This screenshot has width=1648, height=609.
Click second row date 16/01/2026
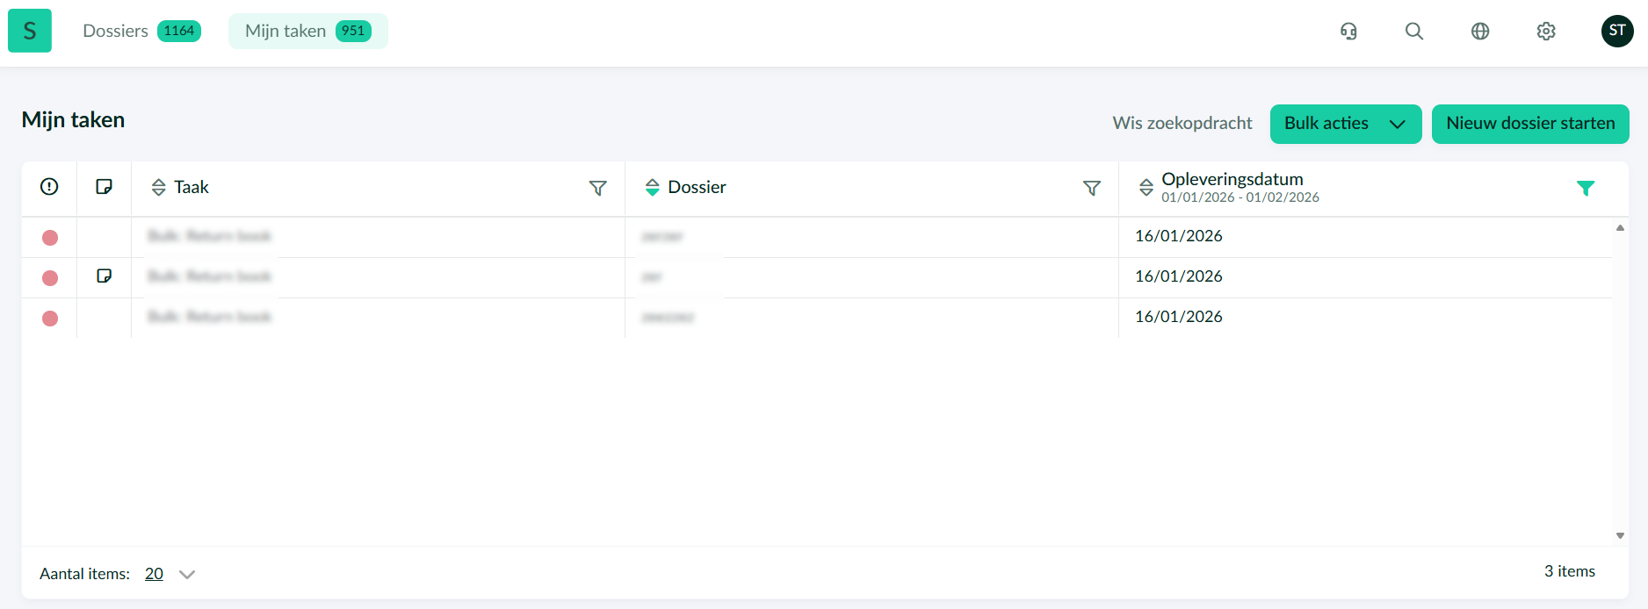click(1178, 276)
